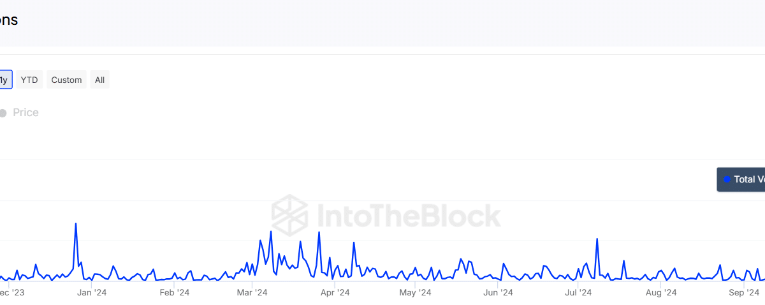This screenshot has width=765, height=305.
Task: Select the 1y time range button
Action: point(4,80)
